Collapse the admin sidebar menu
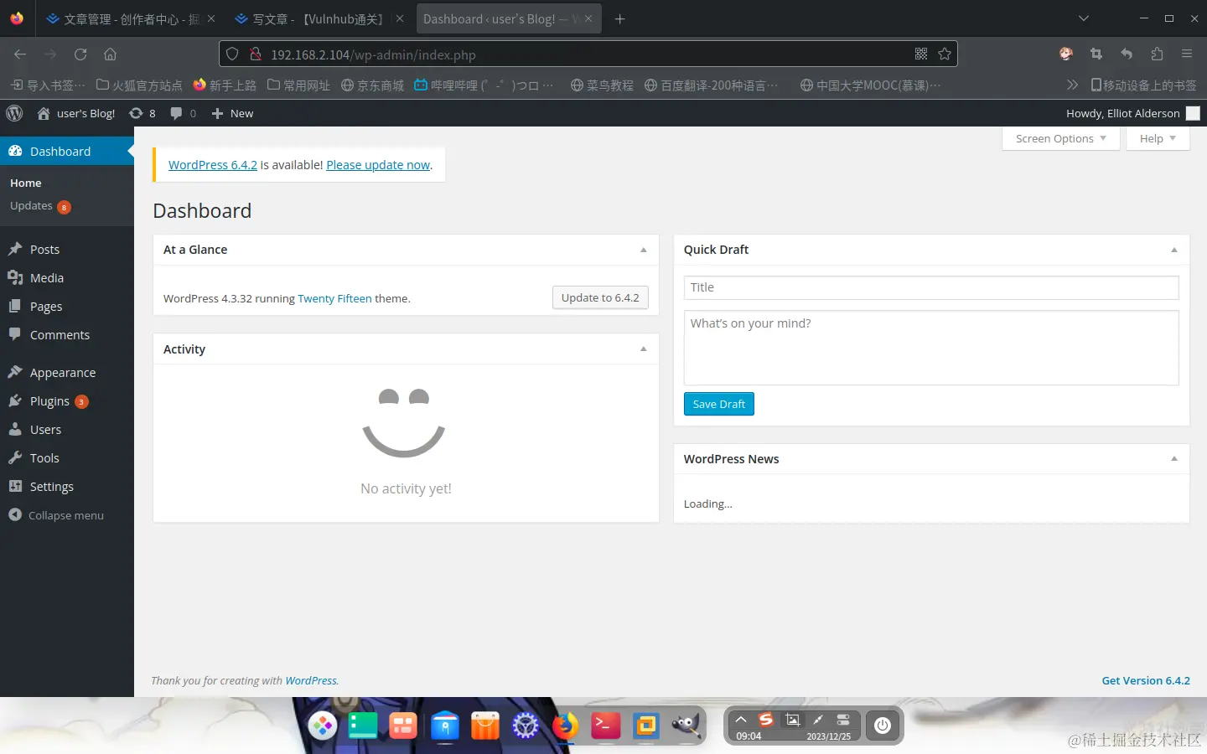1207x754 pixels. [56, 515]
